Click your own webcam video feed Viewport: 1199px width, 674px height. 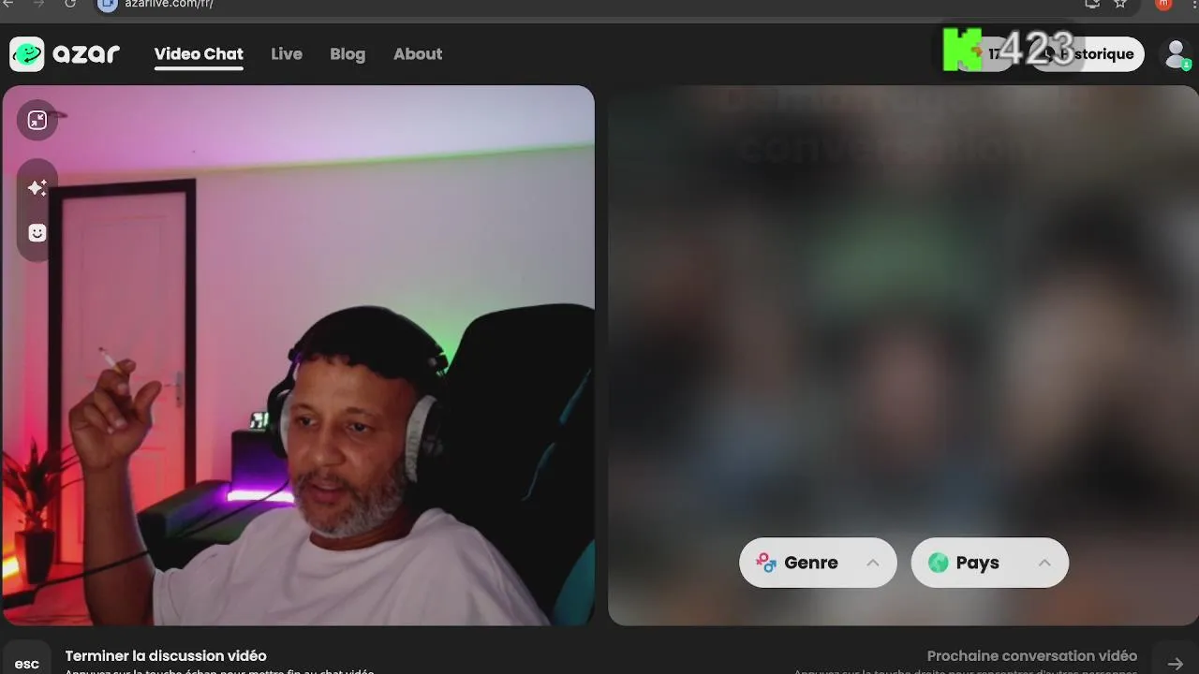(299, 355)
